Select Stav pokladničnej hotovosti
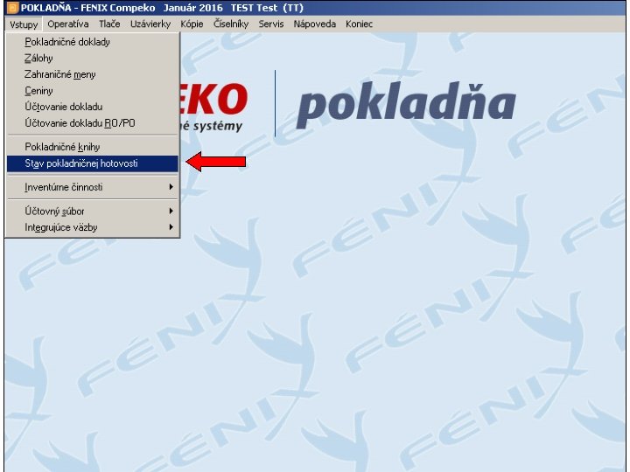Image resolution: width=630 pixels, height=472 pixels. 93,163
